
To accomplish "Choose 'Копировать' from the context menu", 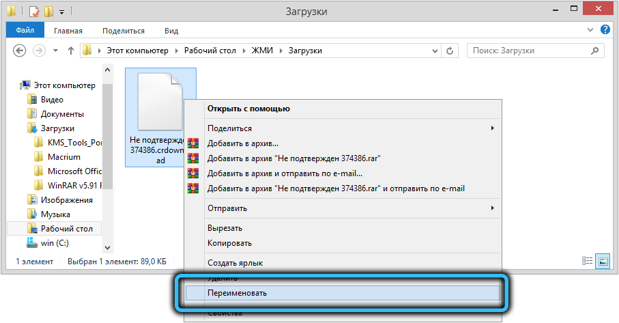I will click(229, 243).
